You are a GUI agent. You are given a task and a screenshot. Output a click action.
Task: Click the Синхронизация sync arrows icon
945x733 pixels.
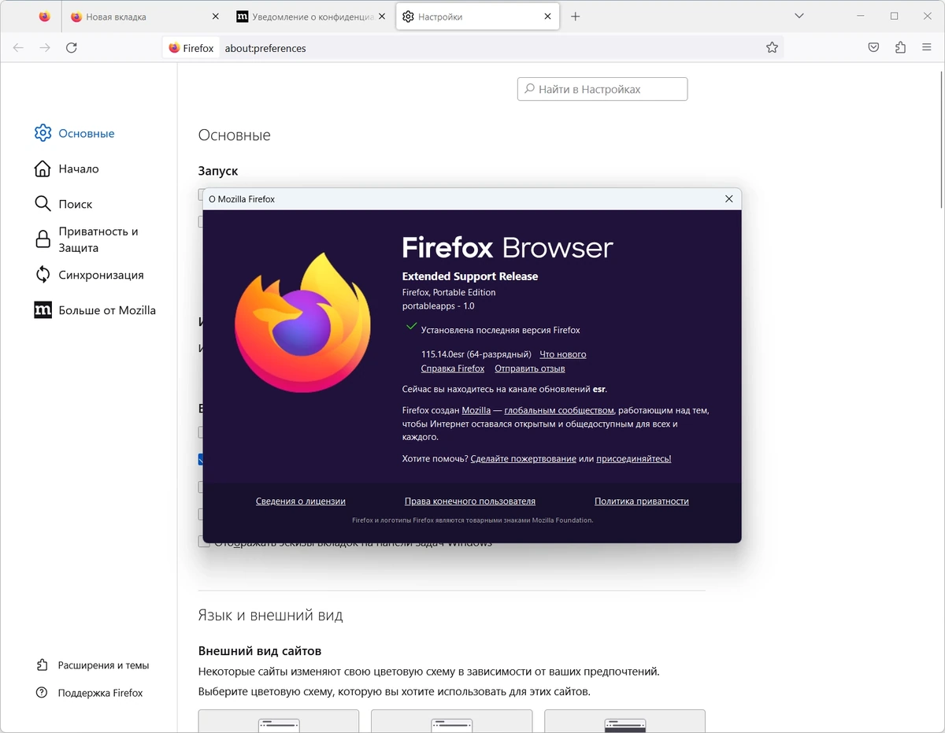click(x=43, y=275)
